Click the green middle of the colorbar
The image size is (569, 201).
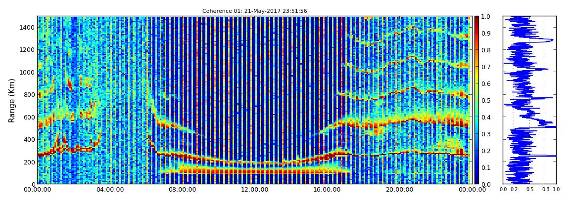[477, 100]
